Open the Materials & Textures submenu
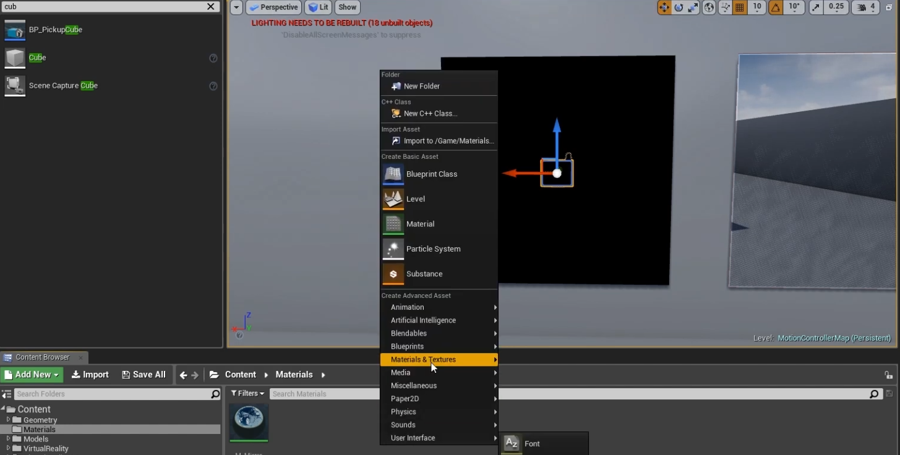900x455 pixels. [439, 360]
